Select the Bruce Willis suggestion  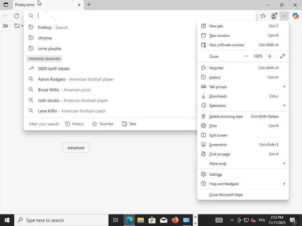111,90
